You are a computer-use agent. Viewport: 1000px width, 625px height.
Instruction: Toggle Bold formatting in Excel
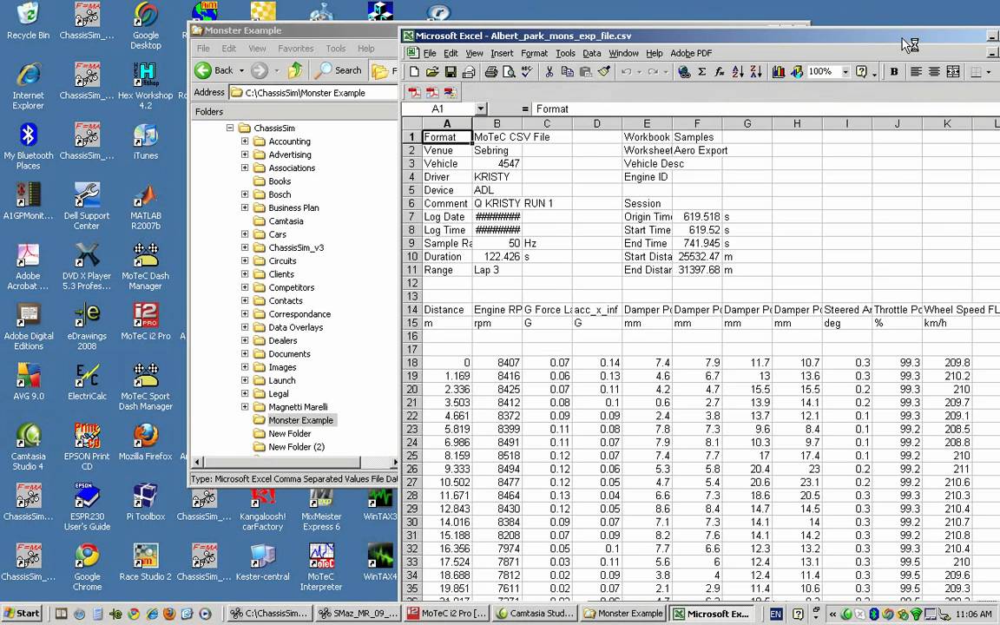[x=894, y=72]
